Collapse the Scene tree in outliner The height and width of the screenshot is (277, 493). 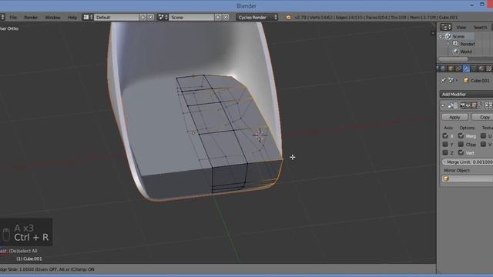pyautogui.click(x=441, y=36)
